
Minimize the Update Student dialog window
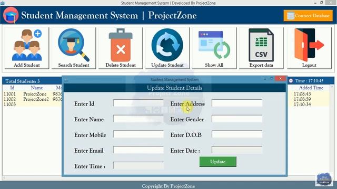point(265,79)
